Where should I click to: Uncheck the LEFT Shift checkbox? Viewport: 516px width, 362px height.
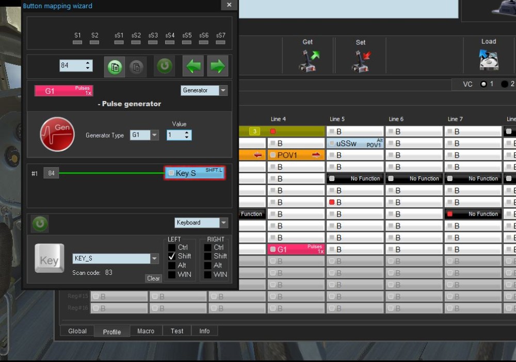172,256
